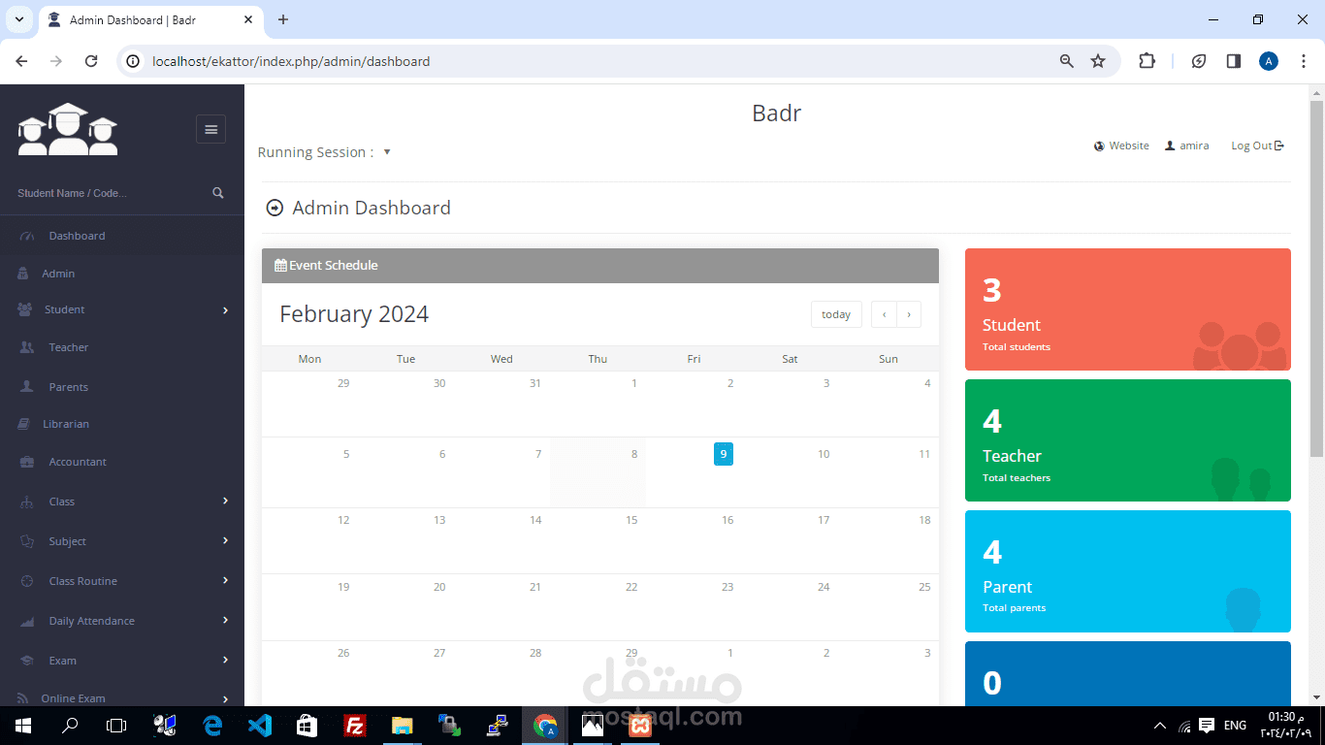The width and height of the screenshot is (1325, 745).
Task: Expand the Student submenu chevron
Action: click(x=225, y=310)
